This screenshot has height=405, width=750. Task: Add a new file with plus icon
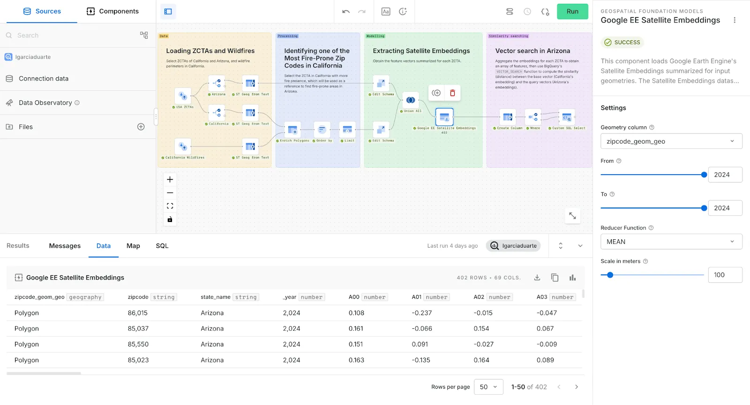(x=141, y=127)
